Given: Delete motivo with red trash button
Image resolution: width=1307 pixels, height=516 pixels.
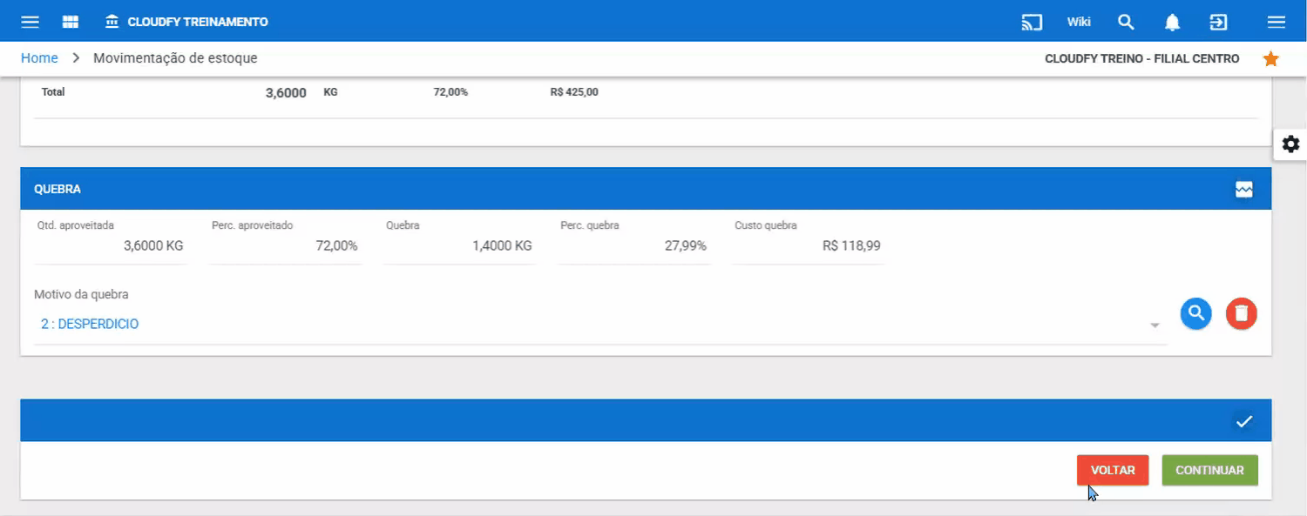Looking at the screenshot, I should pyautogui.click(x=1242, y=313).
